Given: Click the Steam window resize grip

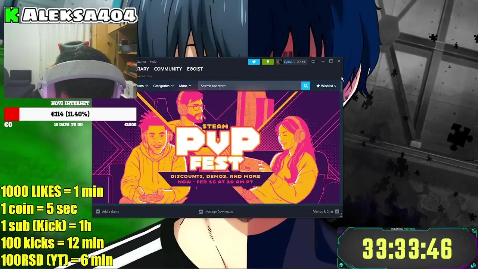Looking at the screenshot, I should (x=341, y=215).
